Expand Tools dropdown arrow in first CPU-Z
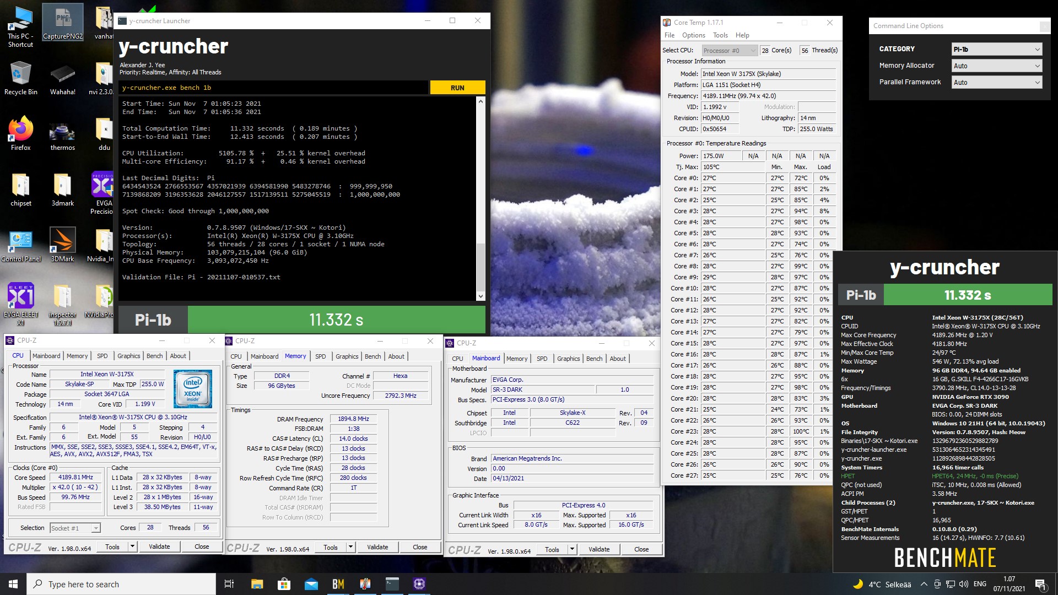Image resolution: width=1058 pixels, height=595 pixels. tap(132, 547)
